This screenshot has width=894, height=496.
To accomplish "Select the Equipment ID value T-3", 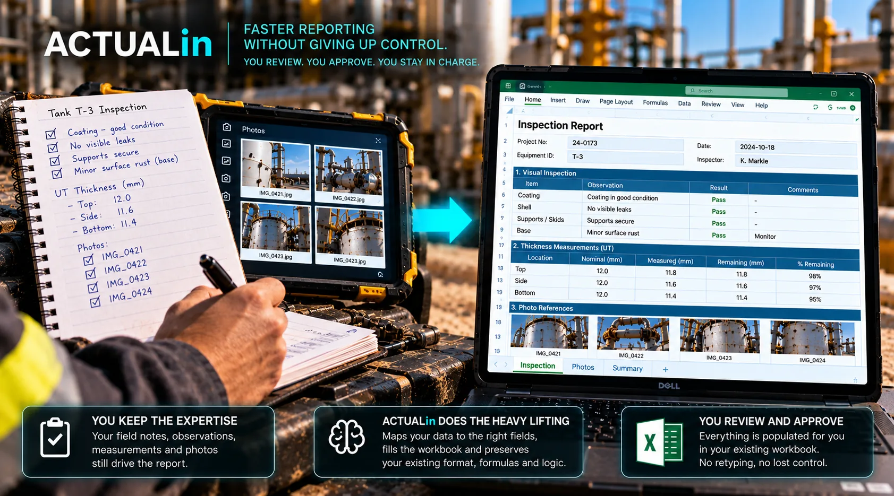I will point(625,157).
